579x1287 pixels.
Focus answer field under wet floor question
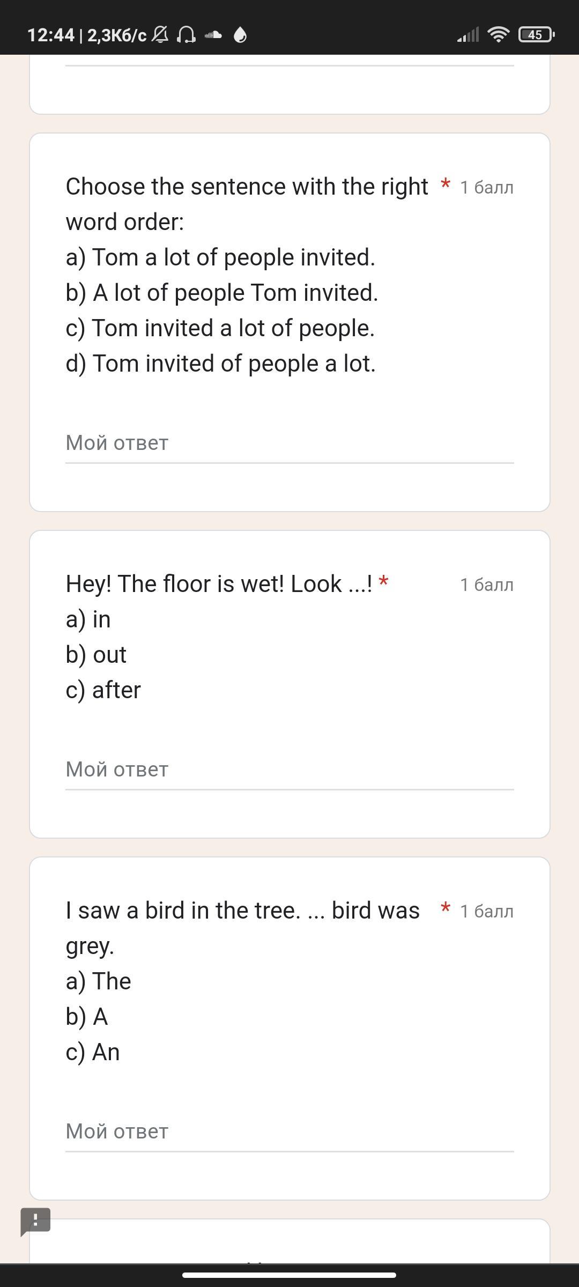(289, 770)
